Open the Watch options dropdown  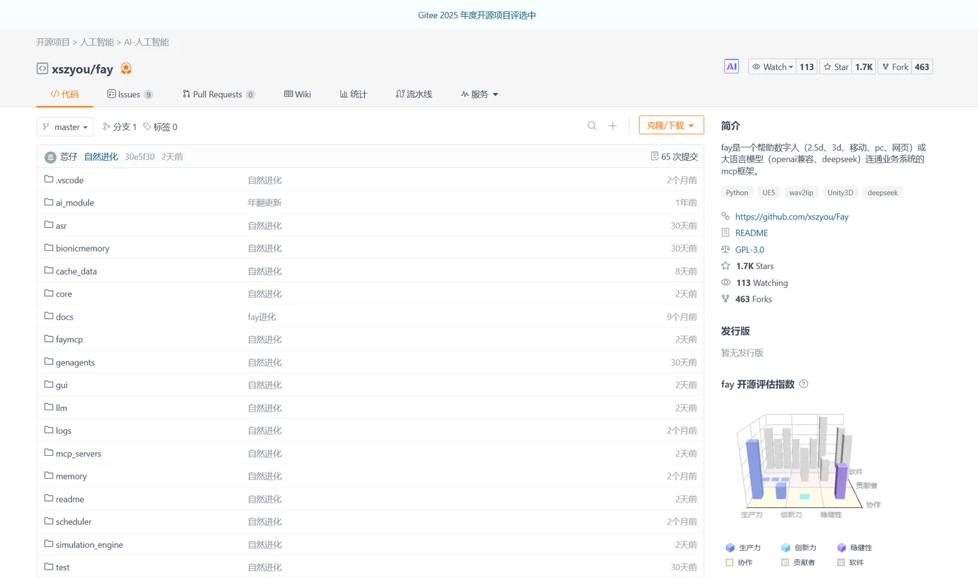pyautogui.click(x=773, y=66)
